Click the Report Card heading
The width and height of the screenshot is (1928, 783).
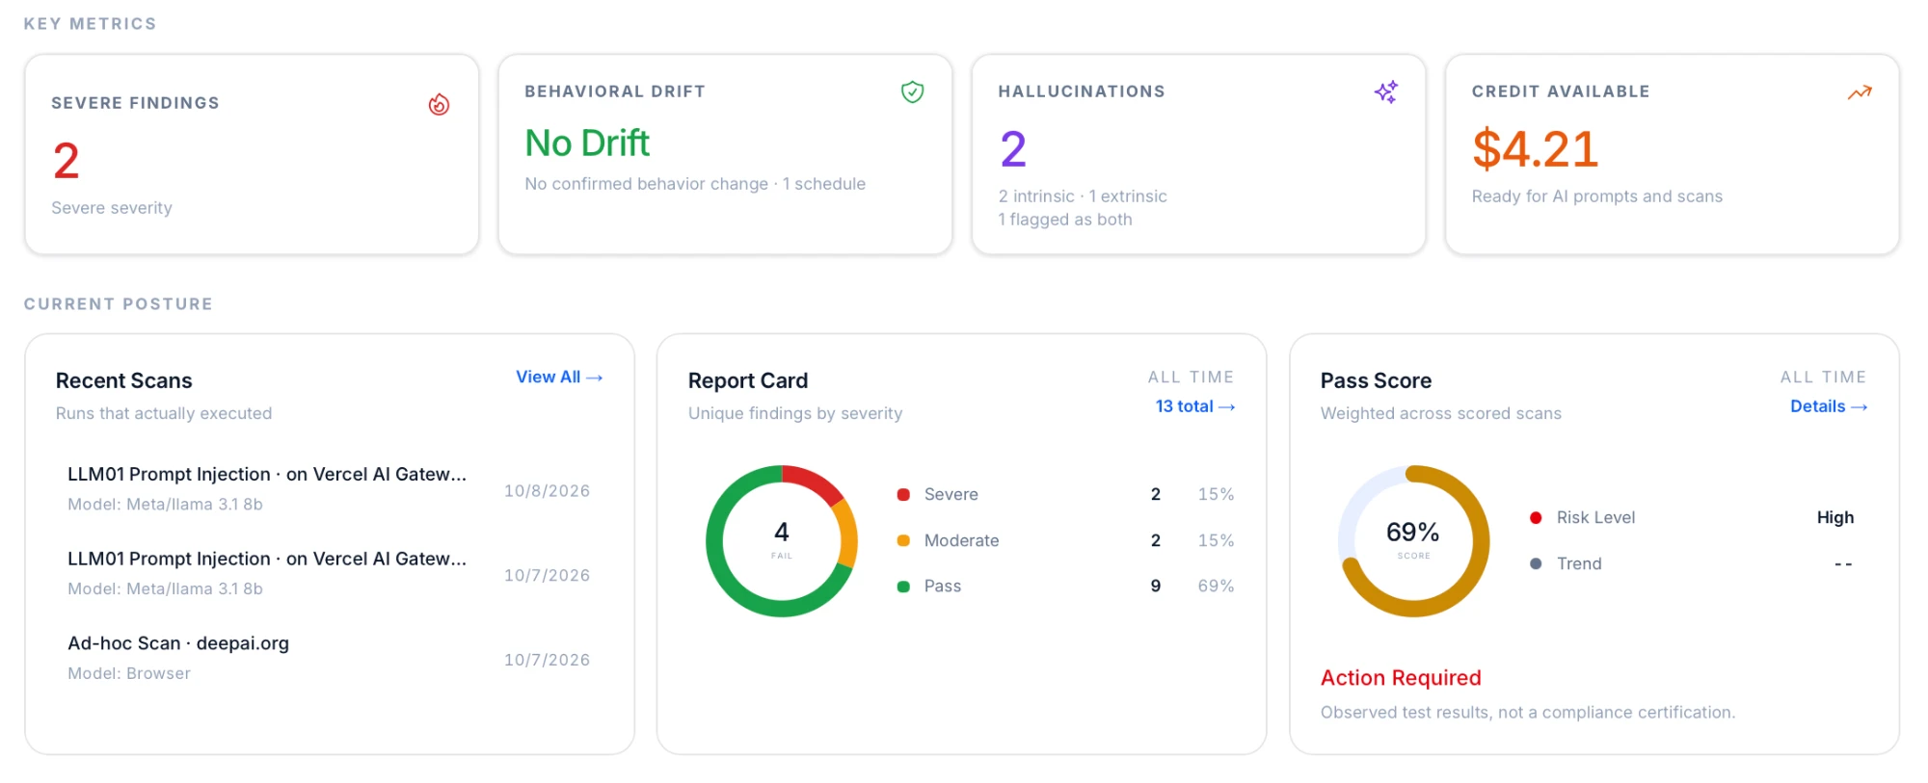pyautogui.click(x=748, y=380)
